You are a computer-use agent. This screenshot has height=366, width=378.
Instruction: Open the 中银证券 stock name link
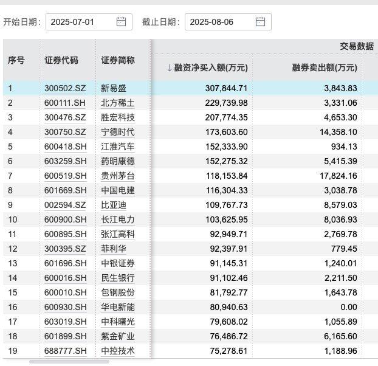click(x=118, y=263)
